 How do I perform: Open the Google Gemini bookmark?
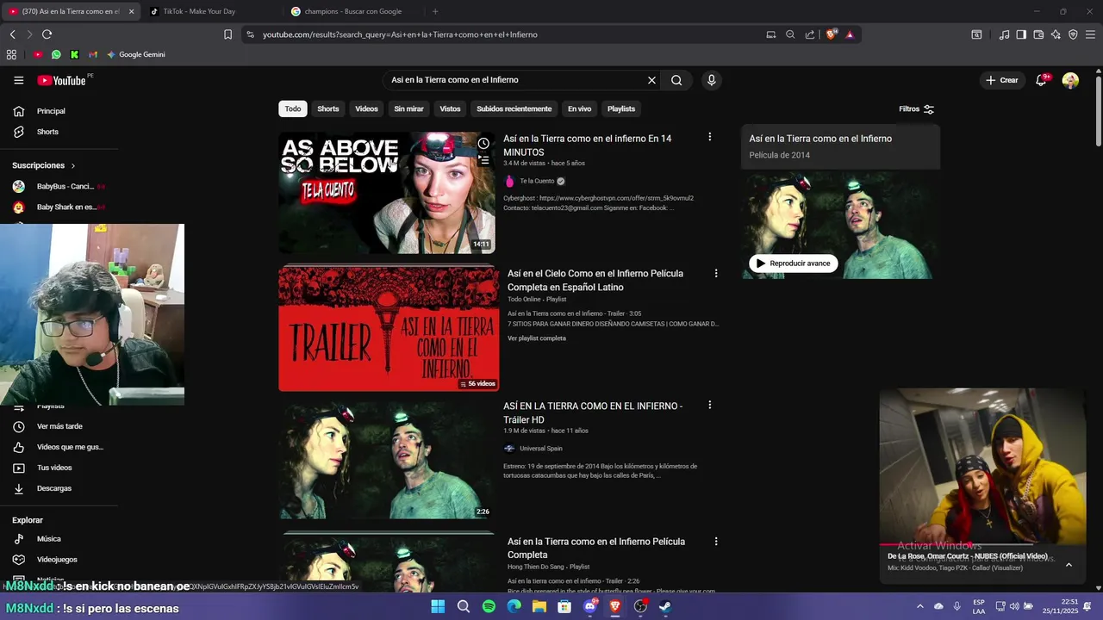[x=135, y=54]
